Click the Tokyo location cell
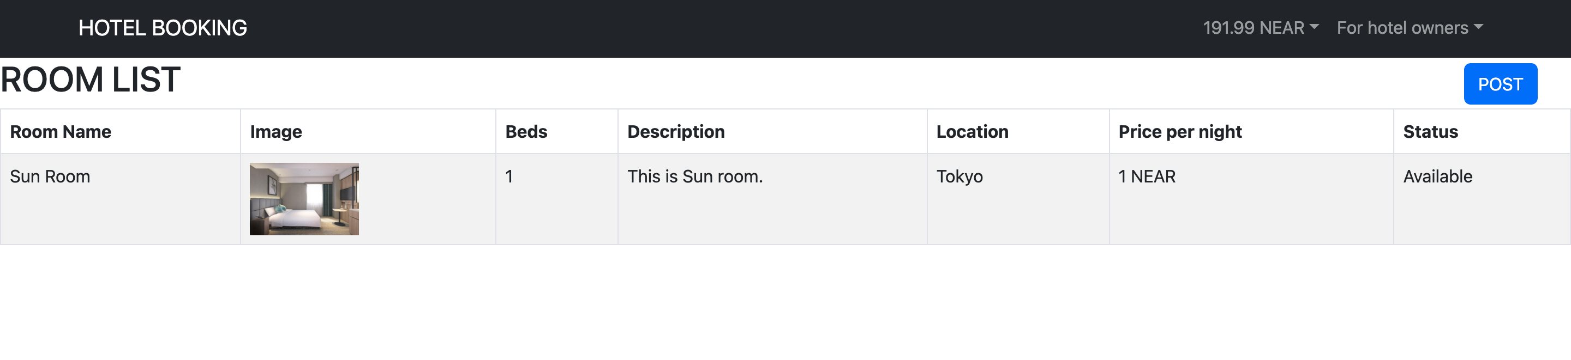 (x=1018, y=199)
